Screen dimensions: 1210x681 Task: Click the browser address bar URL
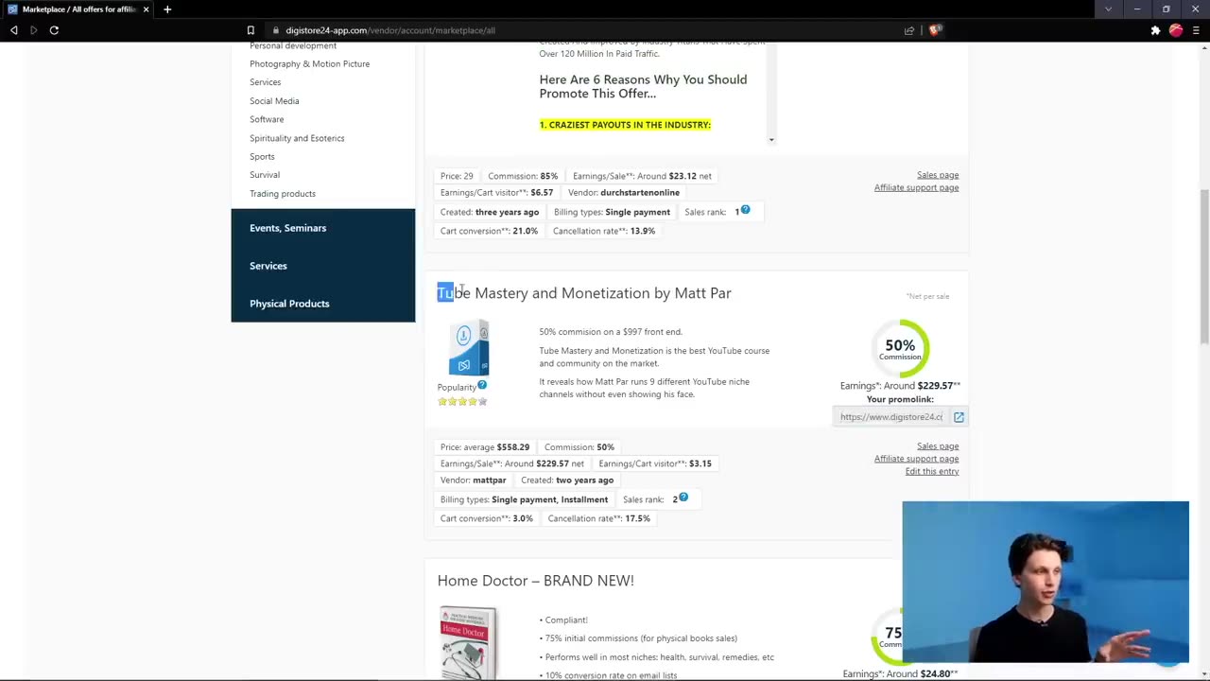click(x=390, y=30)
